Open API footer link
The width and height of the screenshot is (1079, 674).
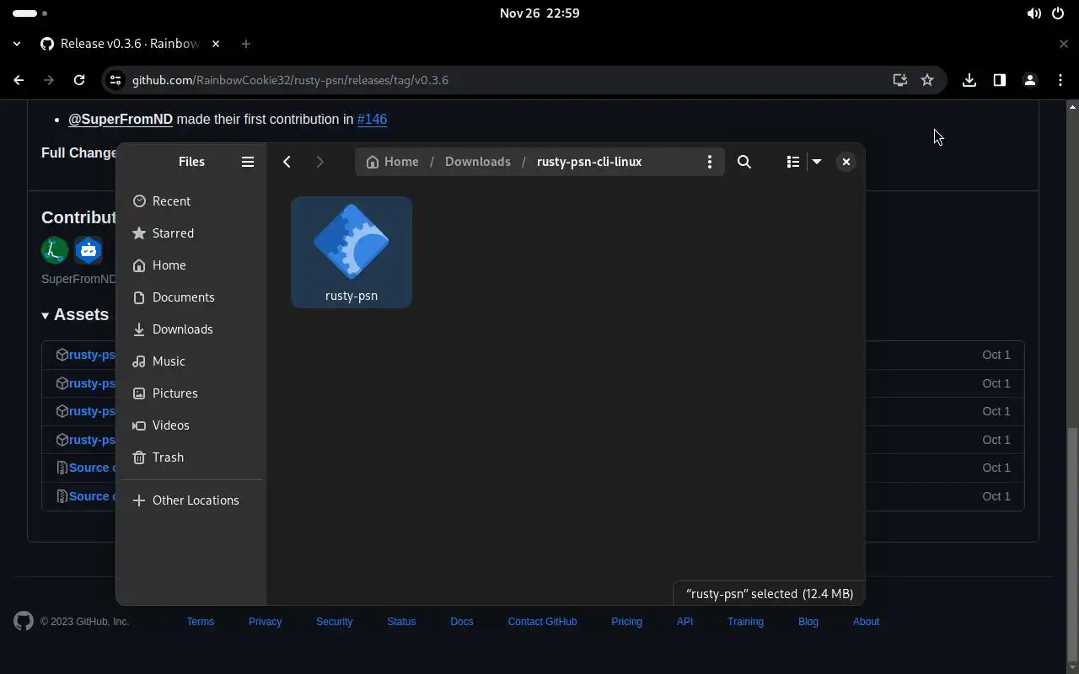point(684,622)
